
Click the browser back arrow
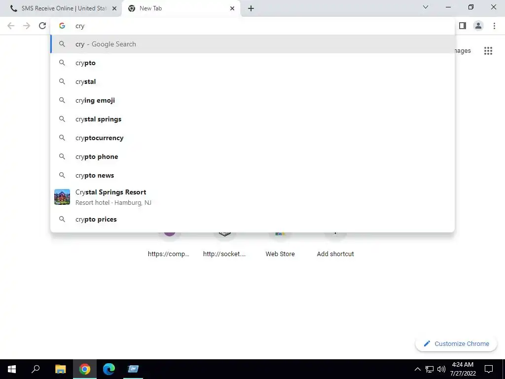[11, 26]
